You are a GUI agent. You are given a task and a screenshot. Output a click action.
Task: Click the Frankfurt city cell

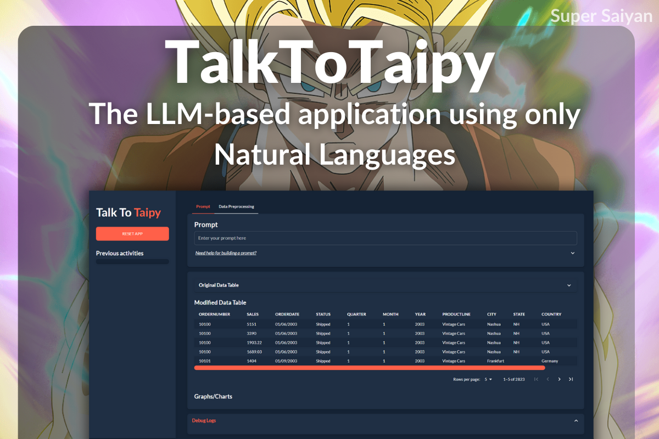[x=495, y=361]
